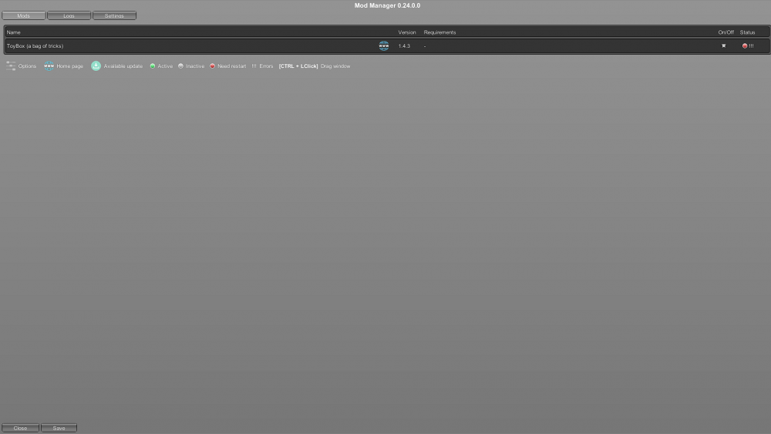Switch to the Mods tab
The image size is (771, 434).
pos(24,15)
